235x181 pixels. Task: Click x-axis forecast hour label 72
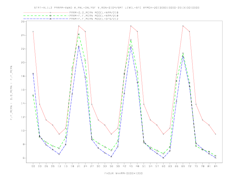pos(189,166)
